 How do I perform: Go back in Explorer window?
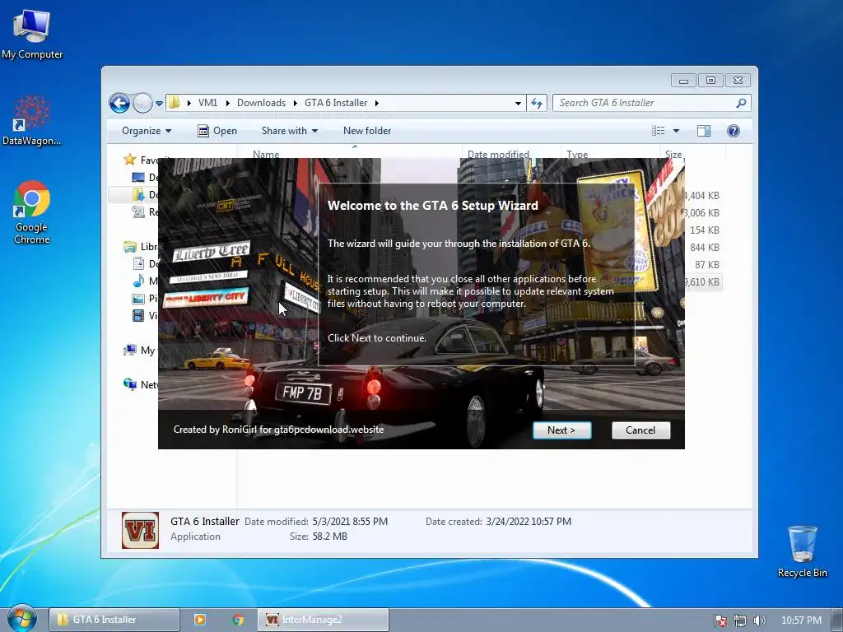(x=119, y=103)
